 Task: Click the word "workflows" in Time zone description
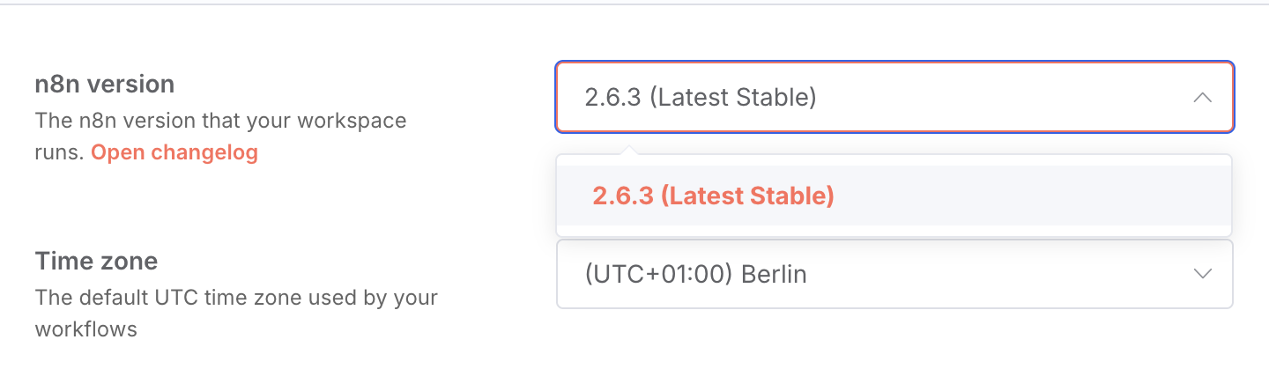[86, 329]
